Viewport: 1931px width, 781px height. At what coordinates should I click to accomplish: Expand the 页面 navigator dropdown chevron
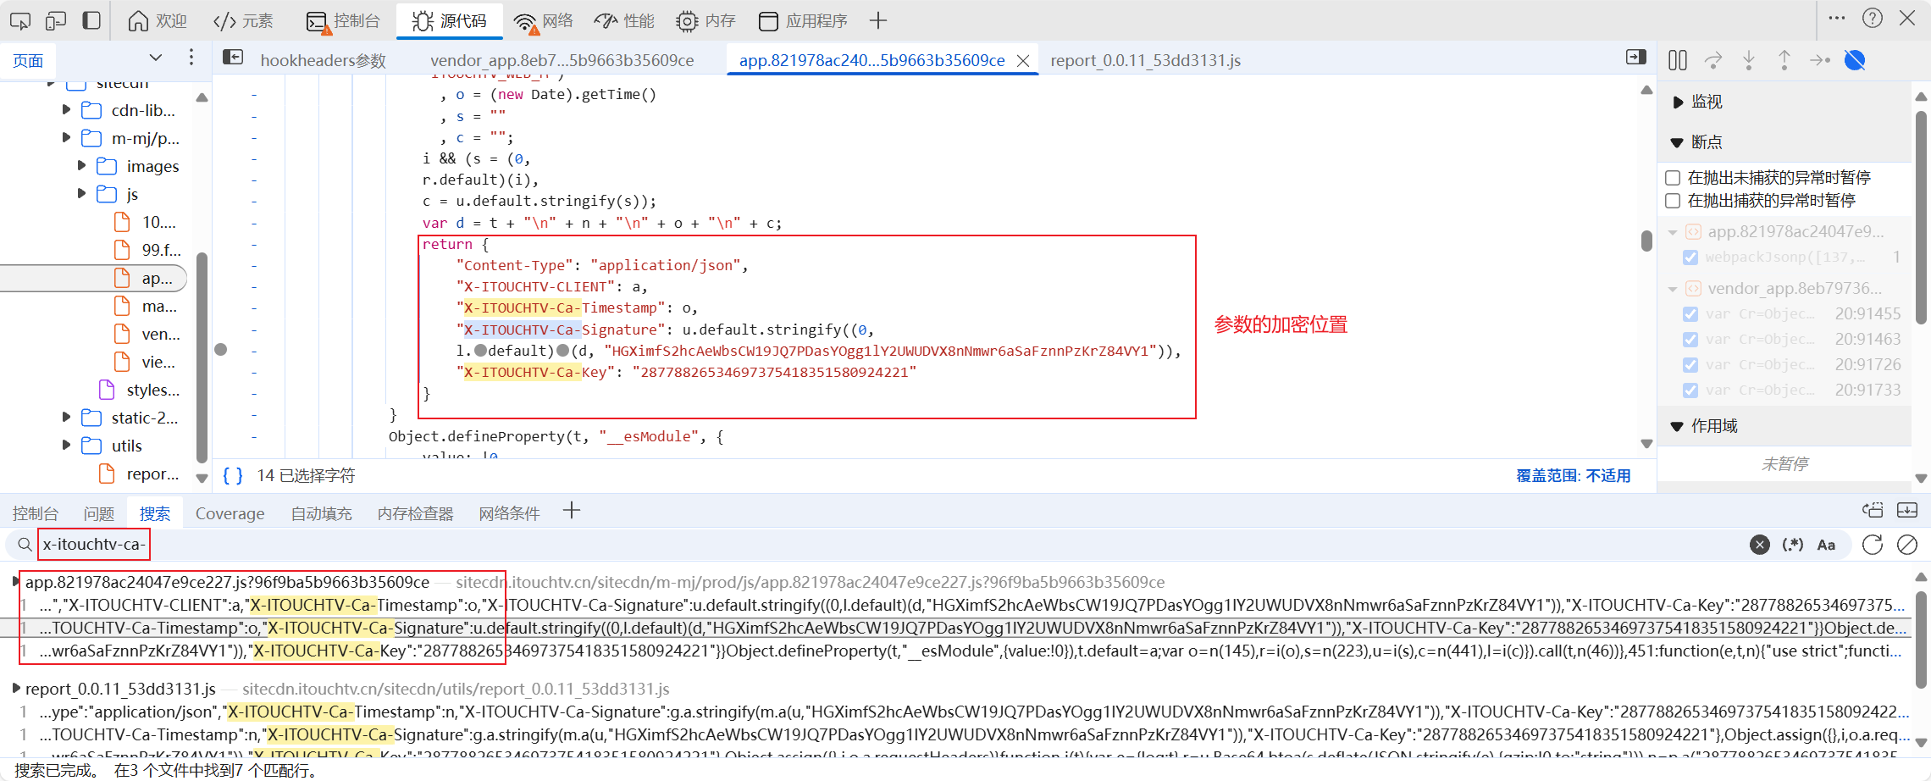tap(155, 58)
